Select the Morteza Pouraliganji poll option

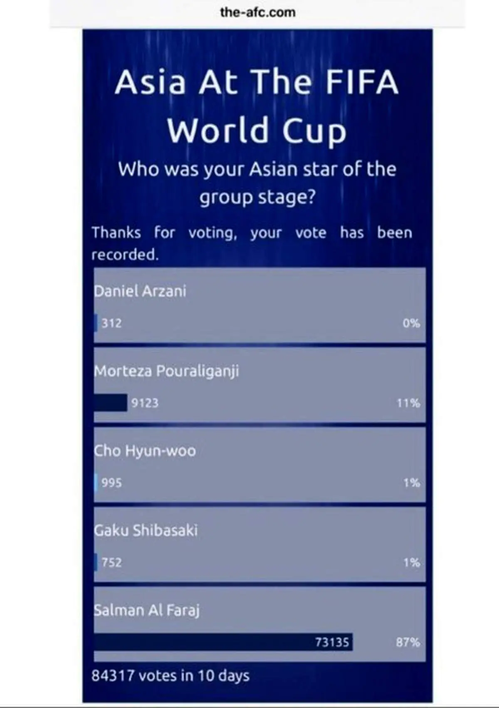point(259,385)
